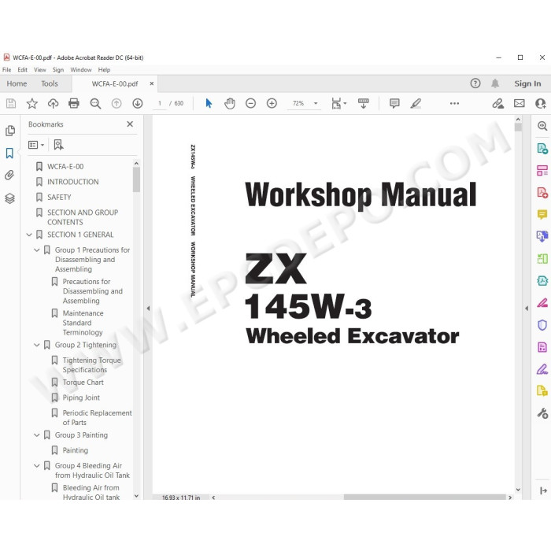Close the Bookmarks panel

coord(130,124)
